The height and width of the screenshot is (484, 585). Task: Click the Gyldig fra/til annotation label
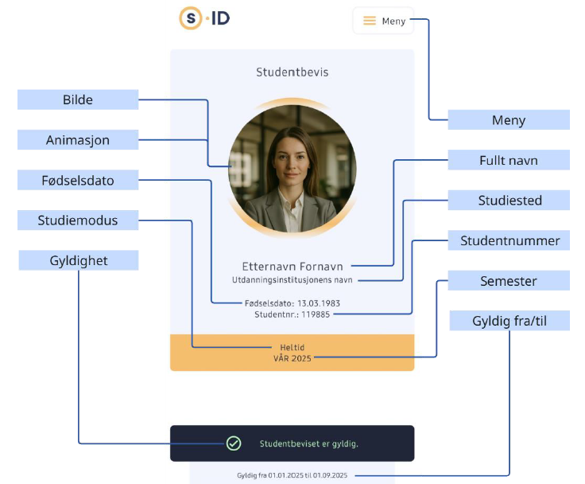(x=509, y=321)
